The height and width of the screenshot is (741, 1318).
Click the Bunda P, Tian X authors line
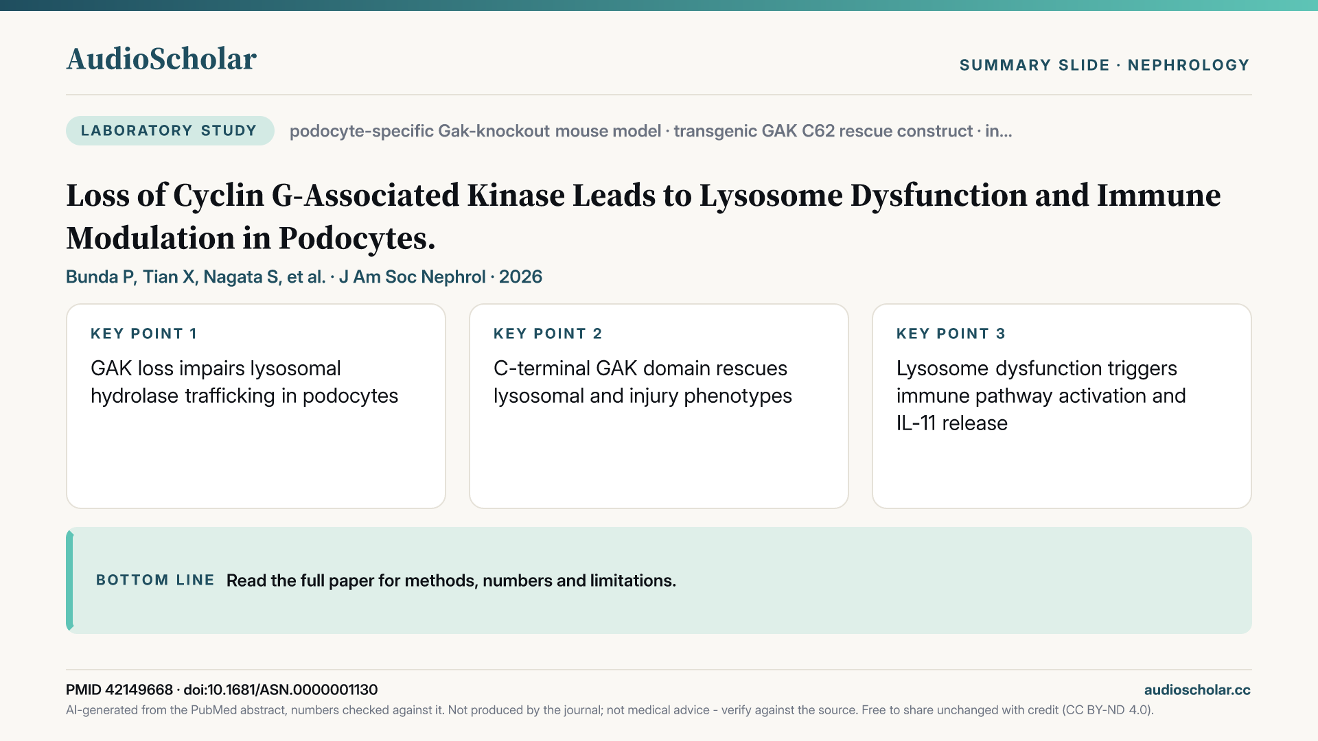304,277
